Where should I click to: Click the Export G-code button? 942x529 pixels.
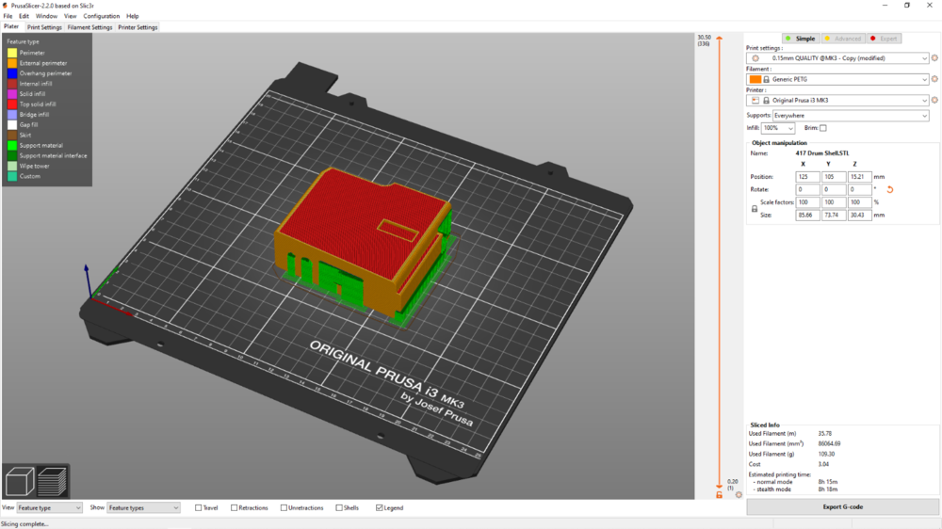click(x=841, y=507)
